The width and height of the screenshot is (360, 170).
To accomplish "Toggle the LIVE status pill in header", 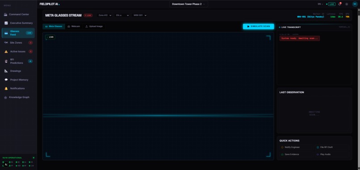I will coord(331,4).
